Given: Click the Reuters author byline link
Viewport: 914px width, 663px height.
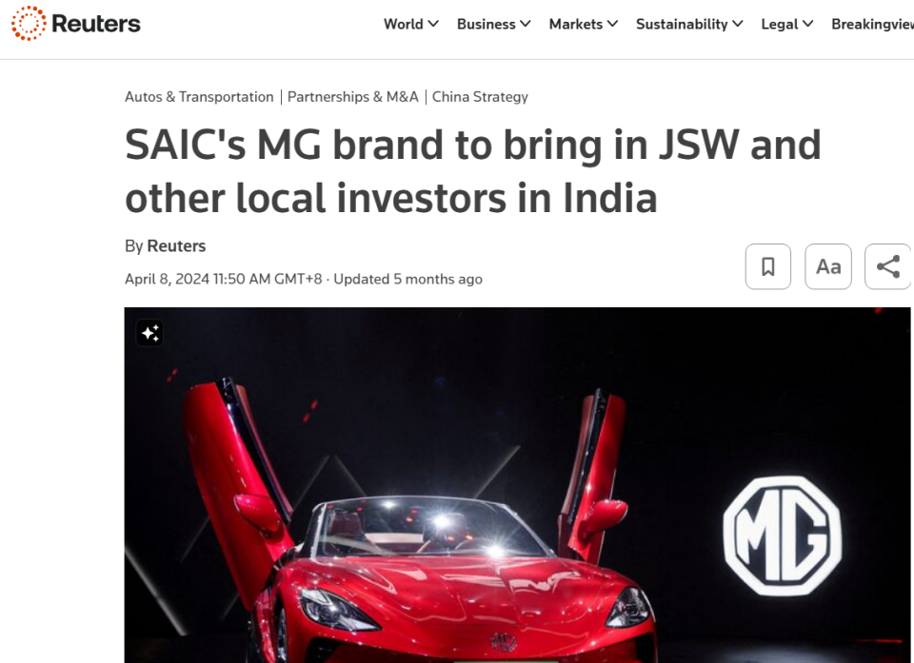Looking at the screenshot, I should coord(177,245).
